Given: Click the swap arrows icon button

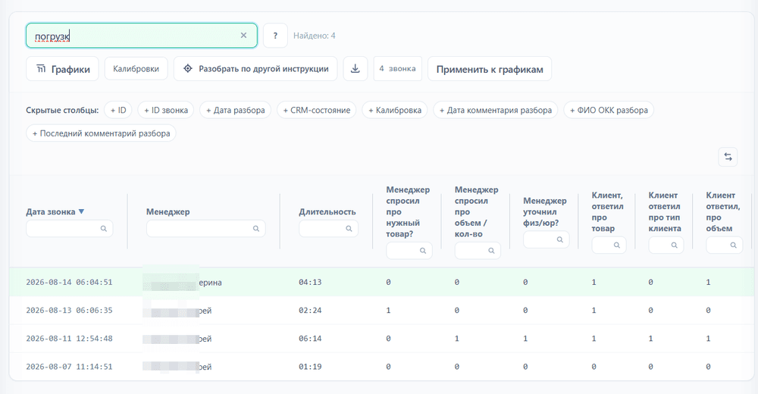Looking at the screenshot, I should pyautogui.click(x=728, y=157).
